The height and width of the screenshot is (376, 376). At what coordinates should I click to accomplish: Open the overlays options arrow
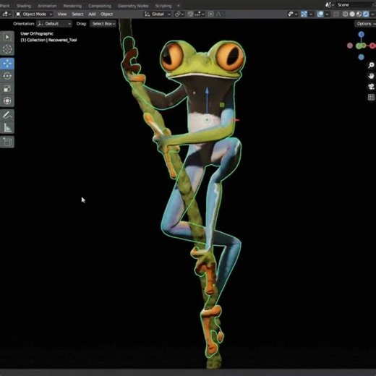(x=327, y=14)
